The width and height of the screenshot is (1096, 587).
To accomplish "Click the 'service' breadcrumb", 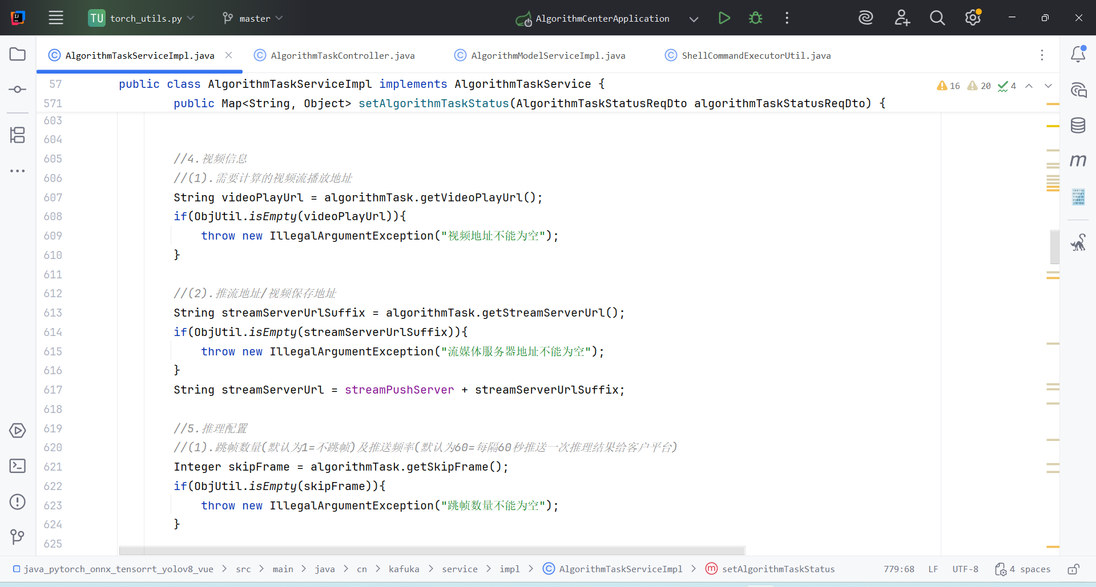I will [x=460, y=569].
